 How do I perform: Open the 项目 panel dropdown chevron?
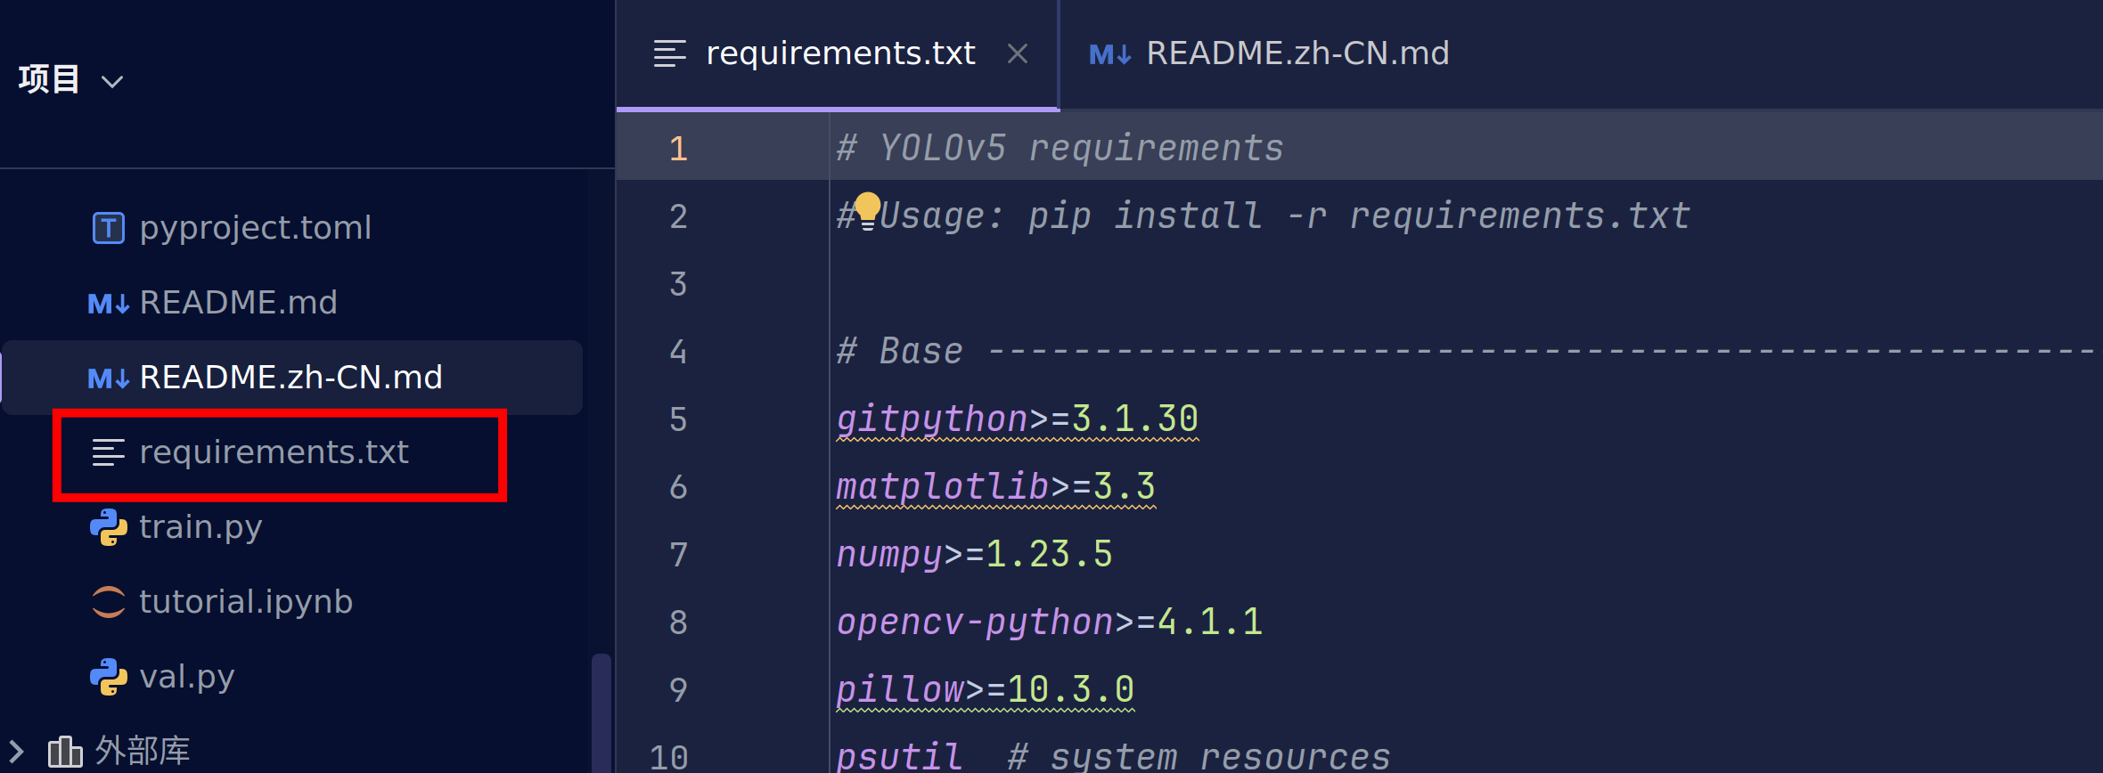click(x=112, y=82)
